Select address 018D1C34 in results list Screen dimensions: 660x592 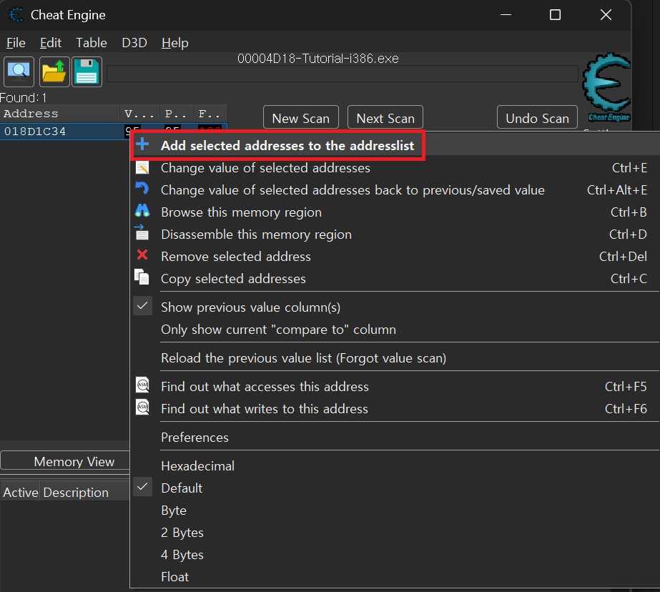[36, 132]
